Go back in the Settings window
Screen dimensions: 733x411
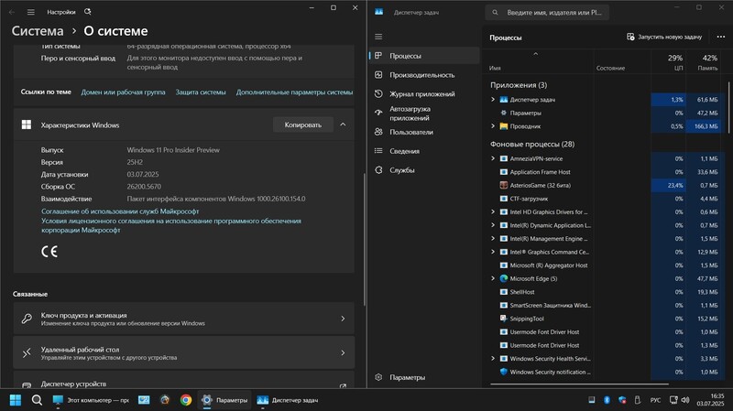click(x=12, y=12)
